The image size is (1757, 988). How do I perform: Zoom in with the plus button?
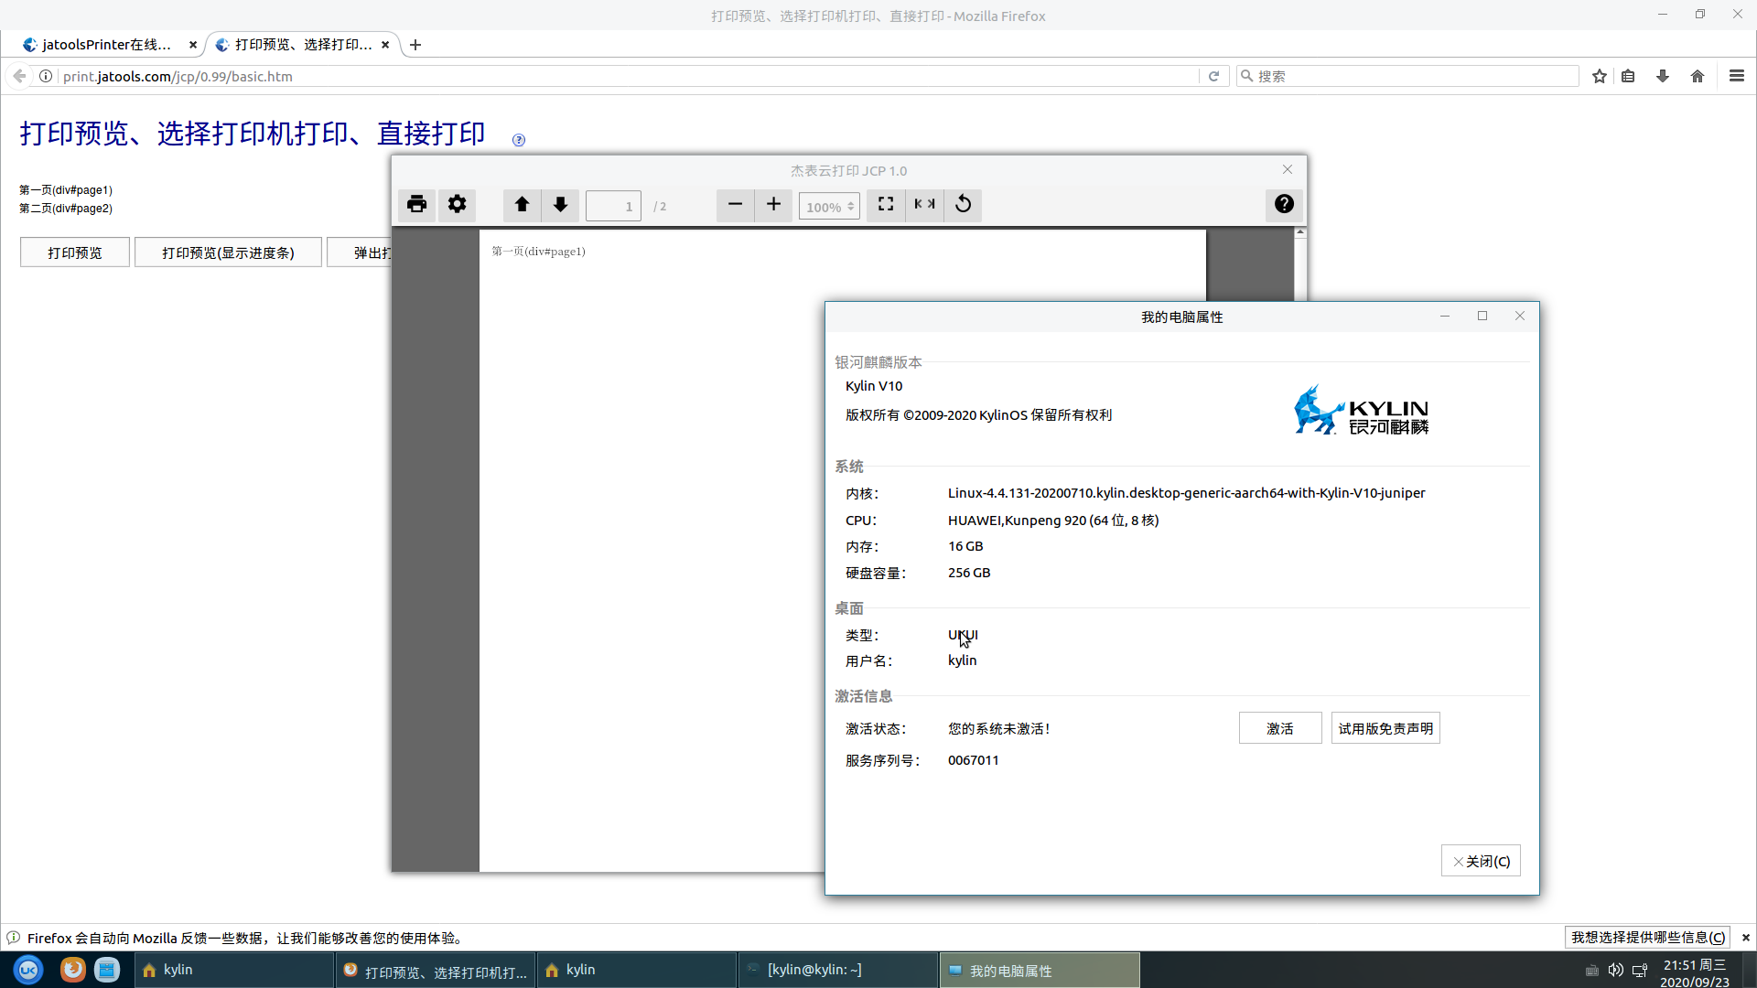[x=773, y=204]
